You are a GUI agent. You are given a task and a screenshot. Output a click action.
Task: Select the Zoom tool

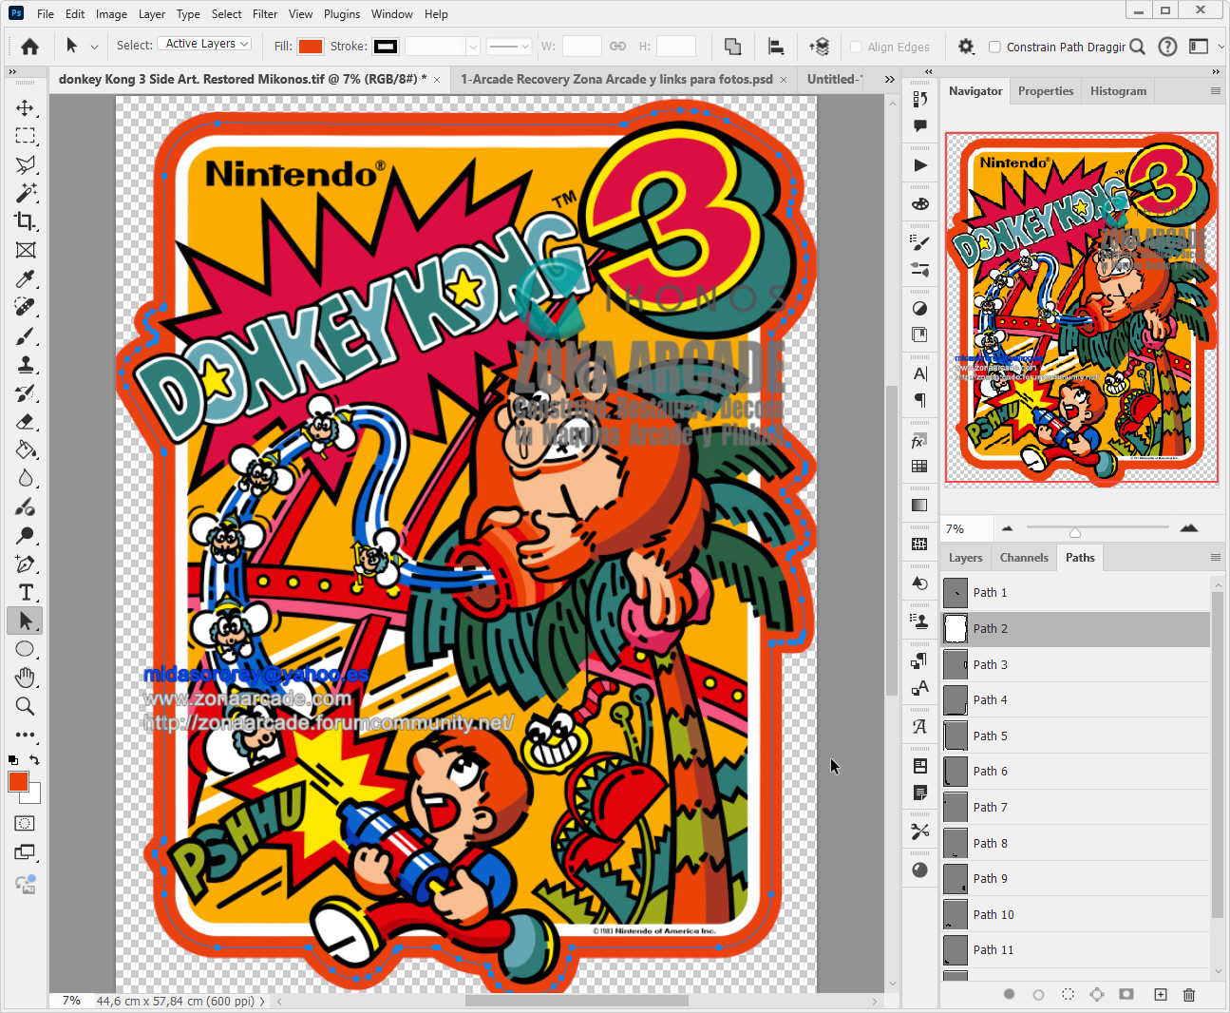[26, 706]
